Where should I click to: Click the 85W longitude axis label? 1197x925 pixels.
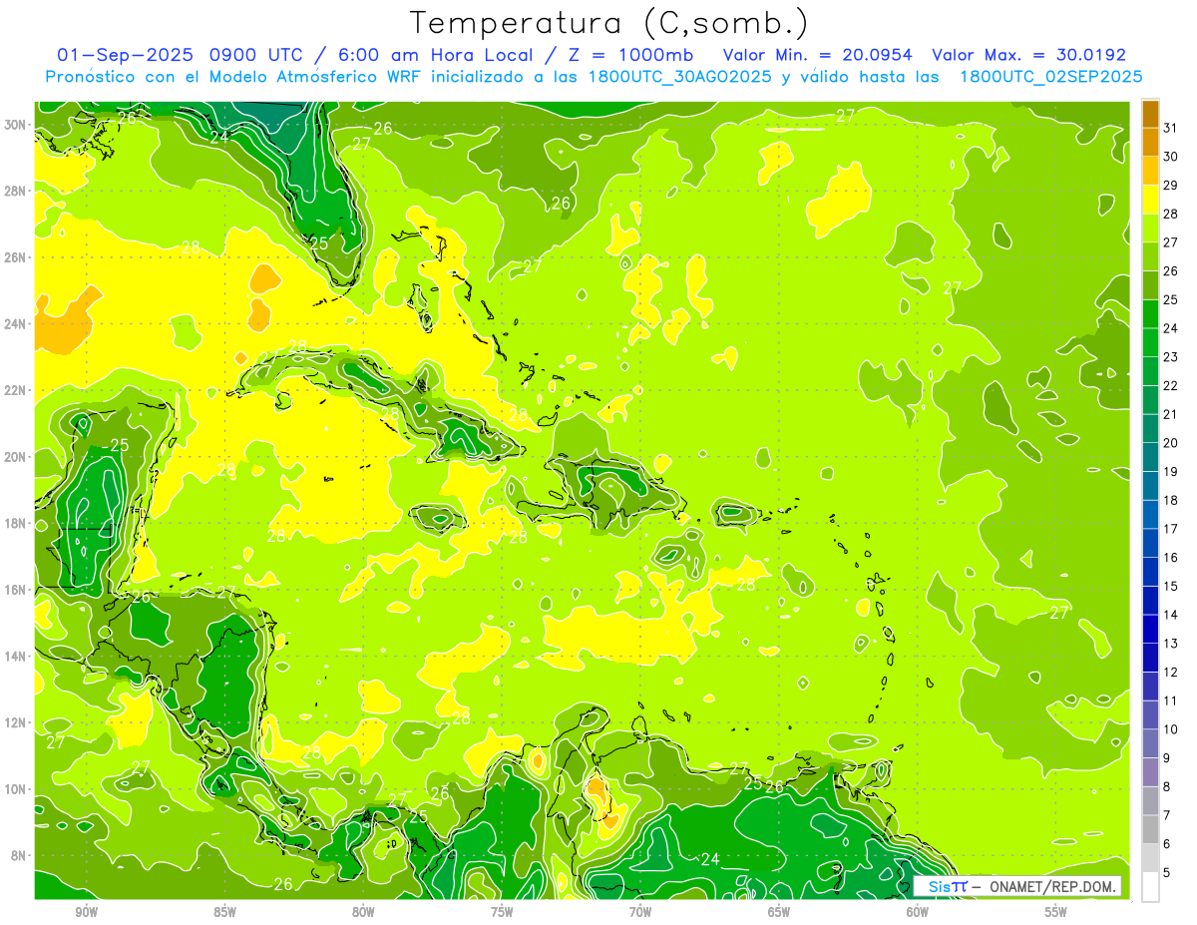click(224, 912)
